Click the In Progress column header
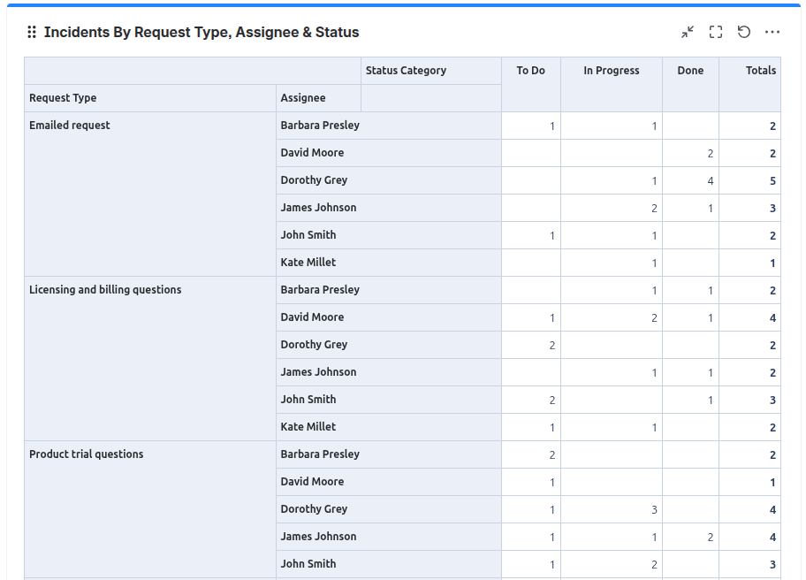Screen dimensions: 806x580 tap(612, 71)
